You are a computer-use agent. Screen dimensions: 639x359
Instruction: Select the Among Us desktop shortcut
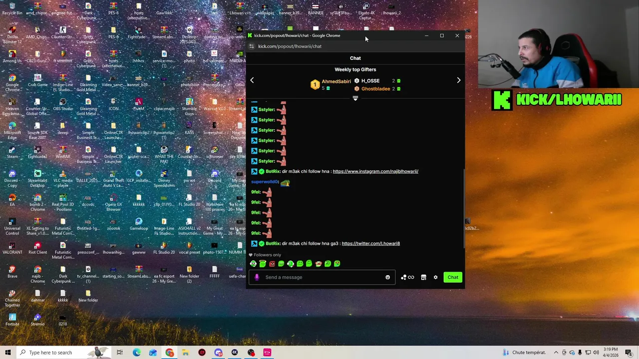pyautogui.click(x=12, y=57)
